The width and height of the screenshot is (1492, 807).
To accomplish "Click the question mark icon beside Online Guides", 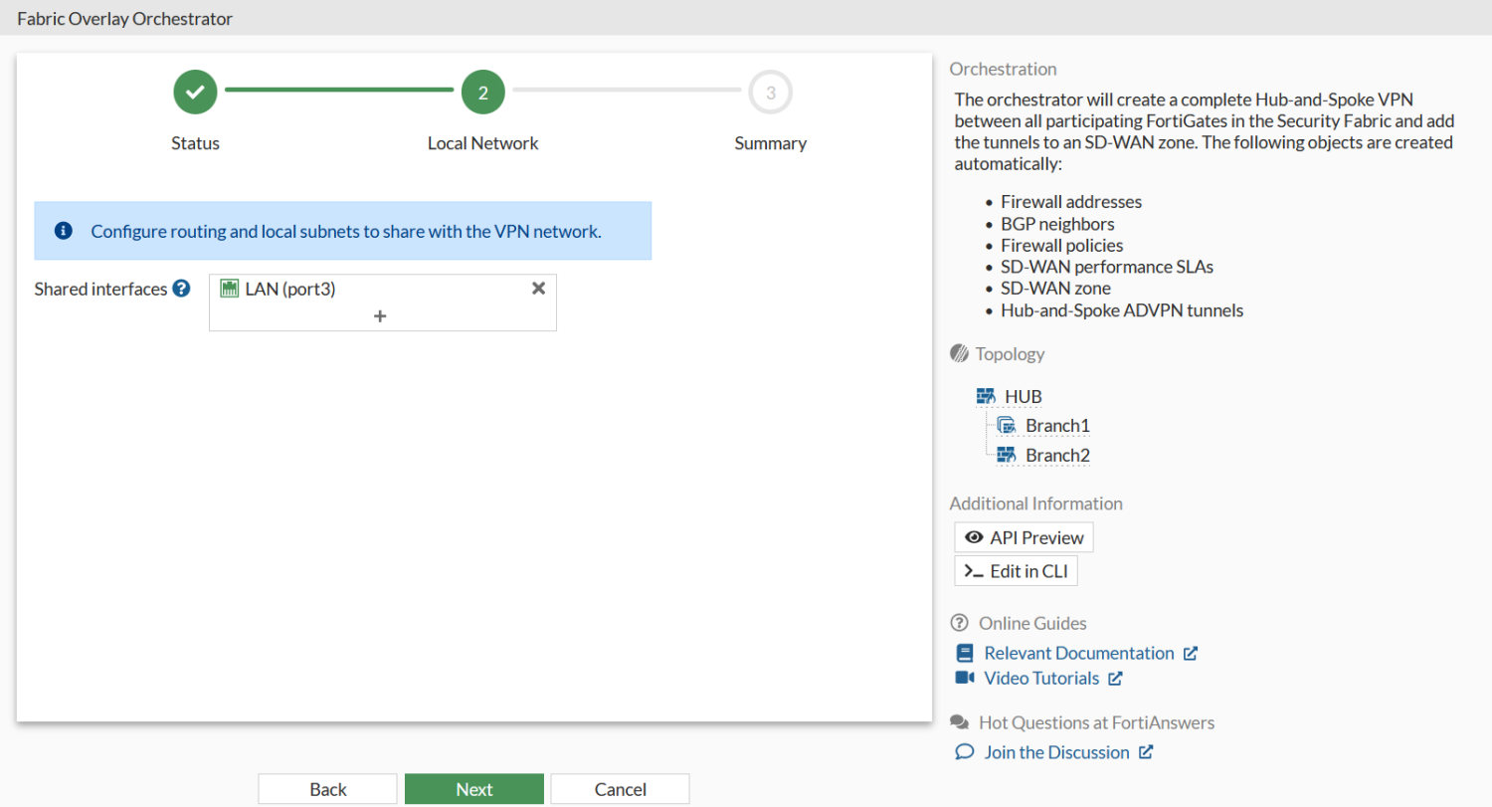I will pyautogui.click(x=958, y=622).
